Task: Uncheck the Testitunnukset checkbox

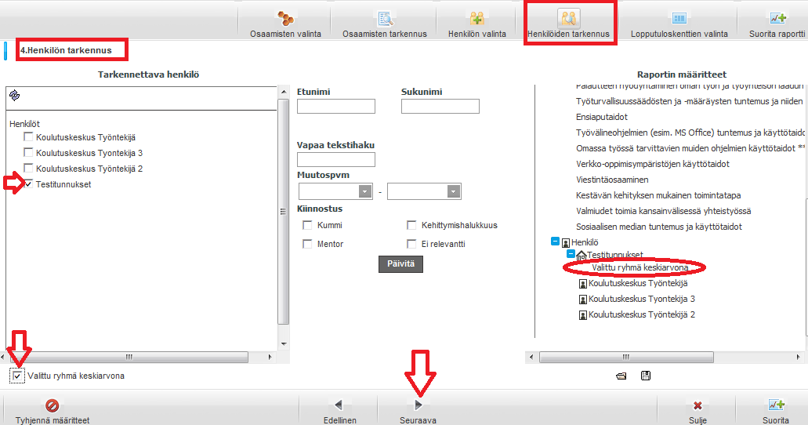Action: pyautogui.click(x=28, y=183)
